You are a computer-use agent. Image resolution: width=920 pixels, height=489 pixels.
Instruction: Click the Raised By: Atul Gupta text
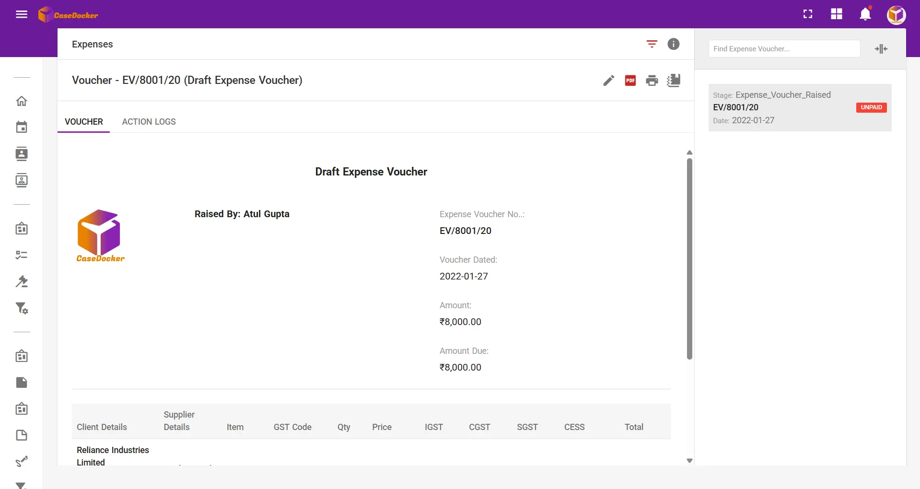coord(242,214)
